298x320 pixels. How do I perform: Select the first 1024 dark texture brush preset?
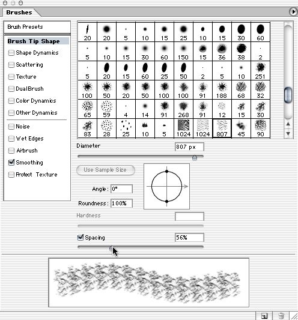coord(183,128)
